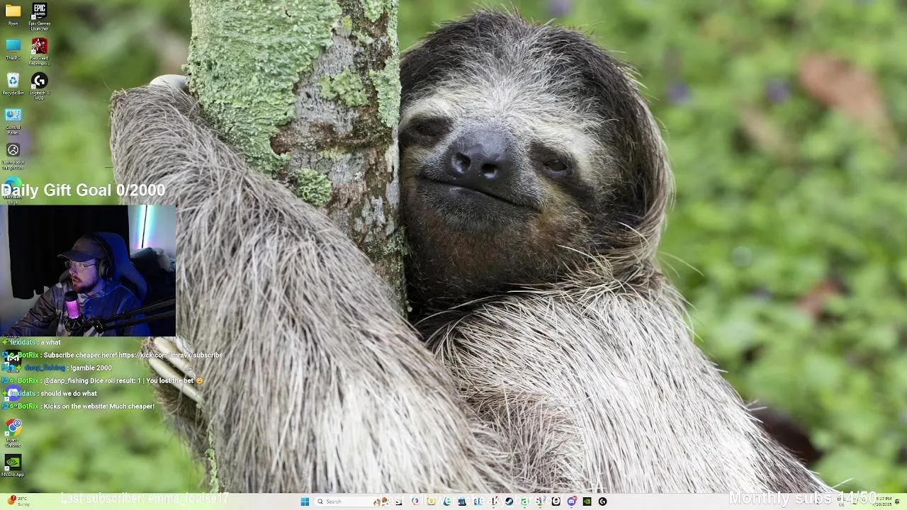Open the weather widget showing Sunny
Screen dimensions: 907x510
point(18,501)
